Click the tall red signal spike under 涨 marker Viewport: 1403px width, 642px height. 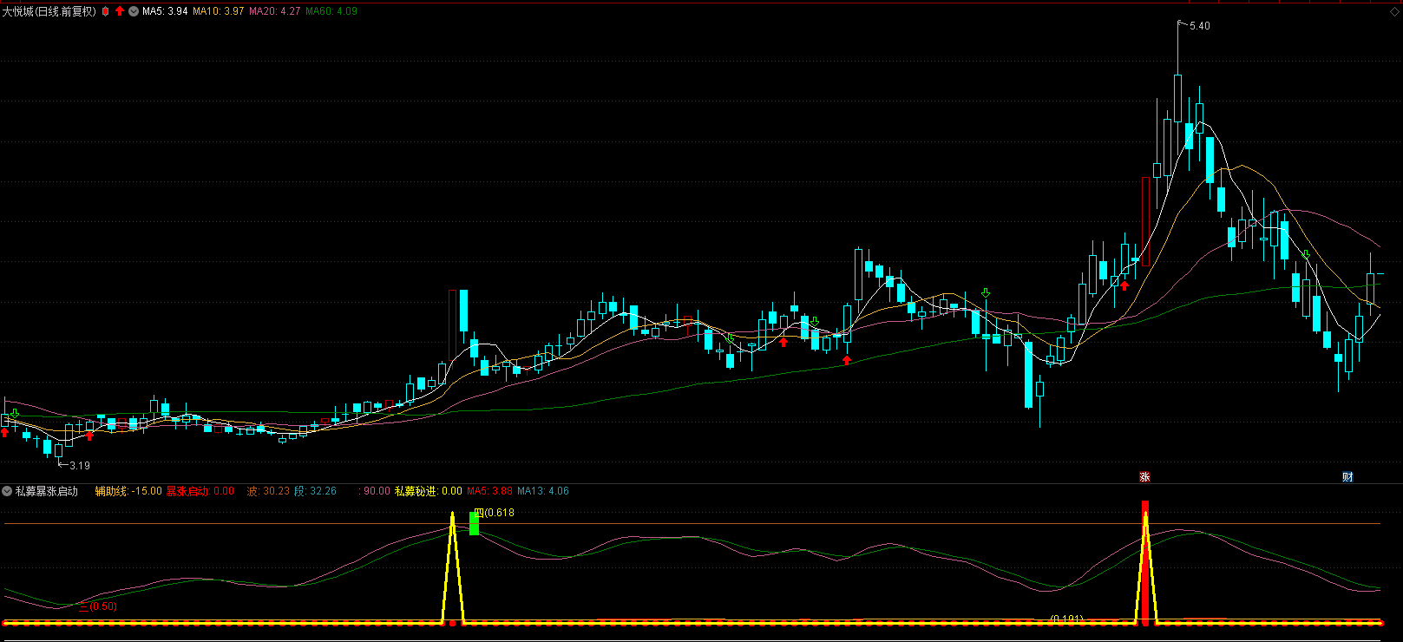click(x=1145, y=562)
